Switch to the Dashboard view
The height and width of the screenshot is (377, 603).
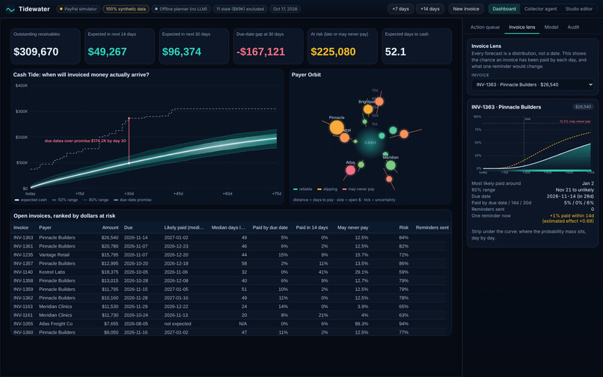pyautogui.click(x=504, y=9)
